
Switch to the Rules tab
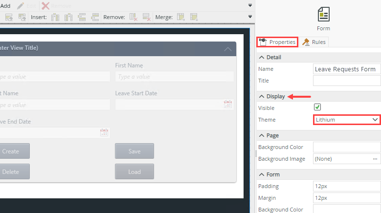(314, 42)
